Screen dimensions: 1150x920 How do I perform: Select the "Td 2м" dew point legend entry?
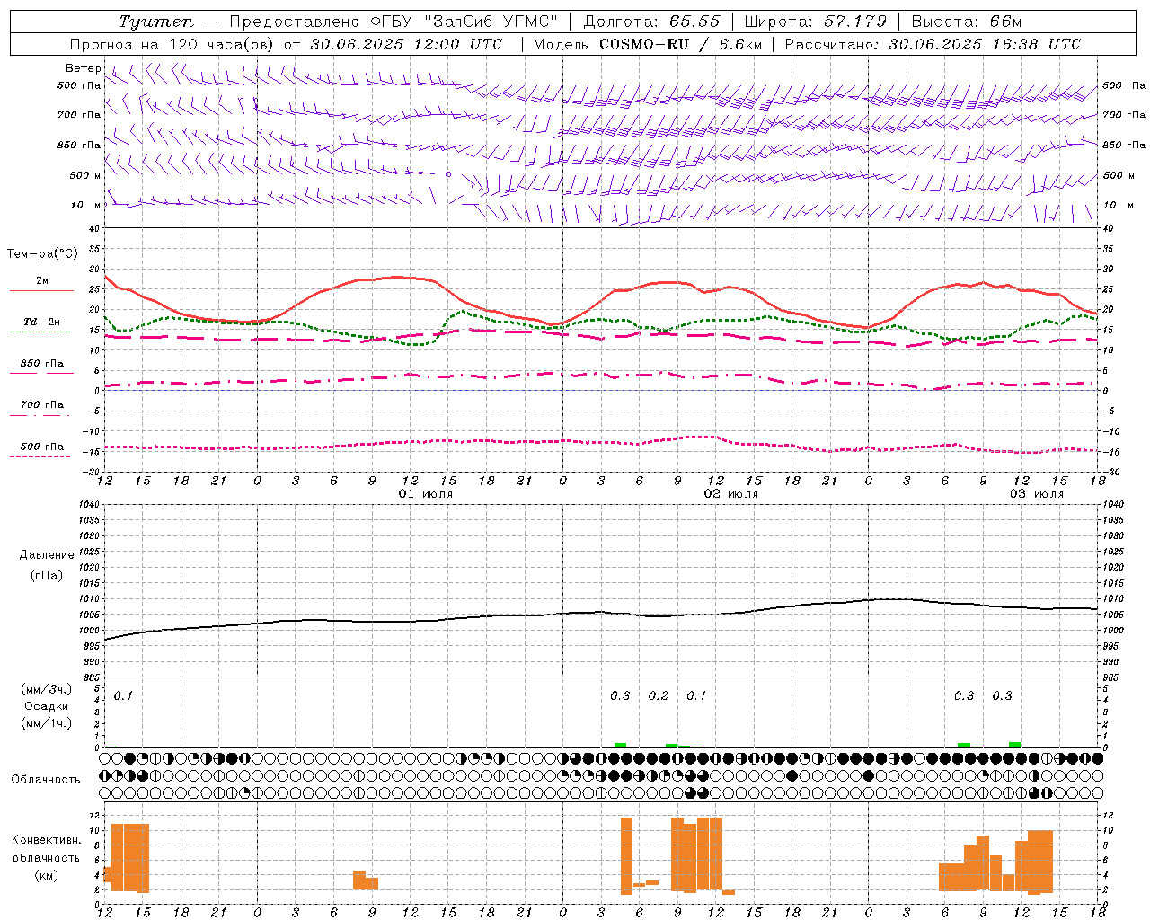tap(41, 322)
